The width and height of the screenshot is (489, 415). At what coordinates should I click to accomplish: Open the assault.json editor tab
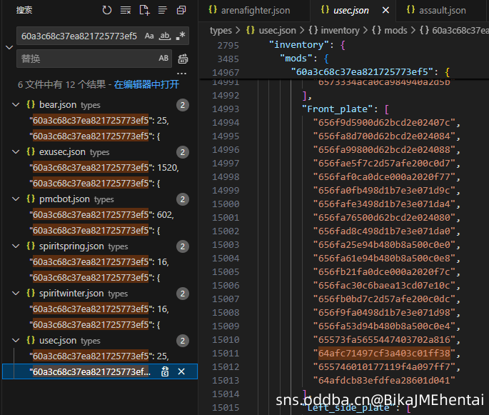(435, 11)
